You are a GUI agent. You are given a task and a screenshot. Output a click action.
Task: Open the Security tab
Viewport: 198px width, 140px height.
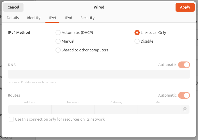pos(88,18)
